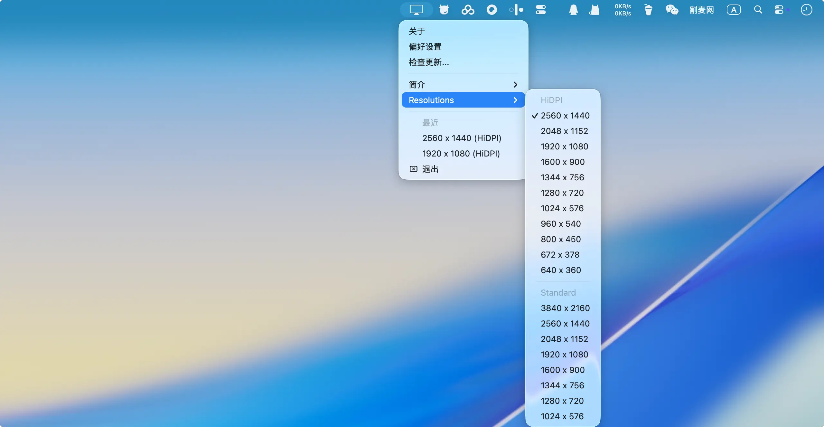Viewport: 824px width, 427px height.
Task: Click 检查更新... to check updates
Action: (x=429, y=62)
